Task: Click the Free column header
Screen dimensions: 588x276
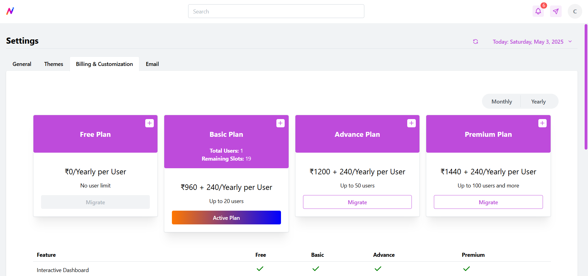Action: point(261,255)
